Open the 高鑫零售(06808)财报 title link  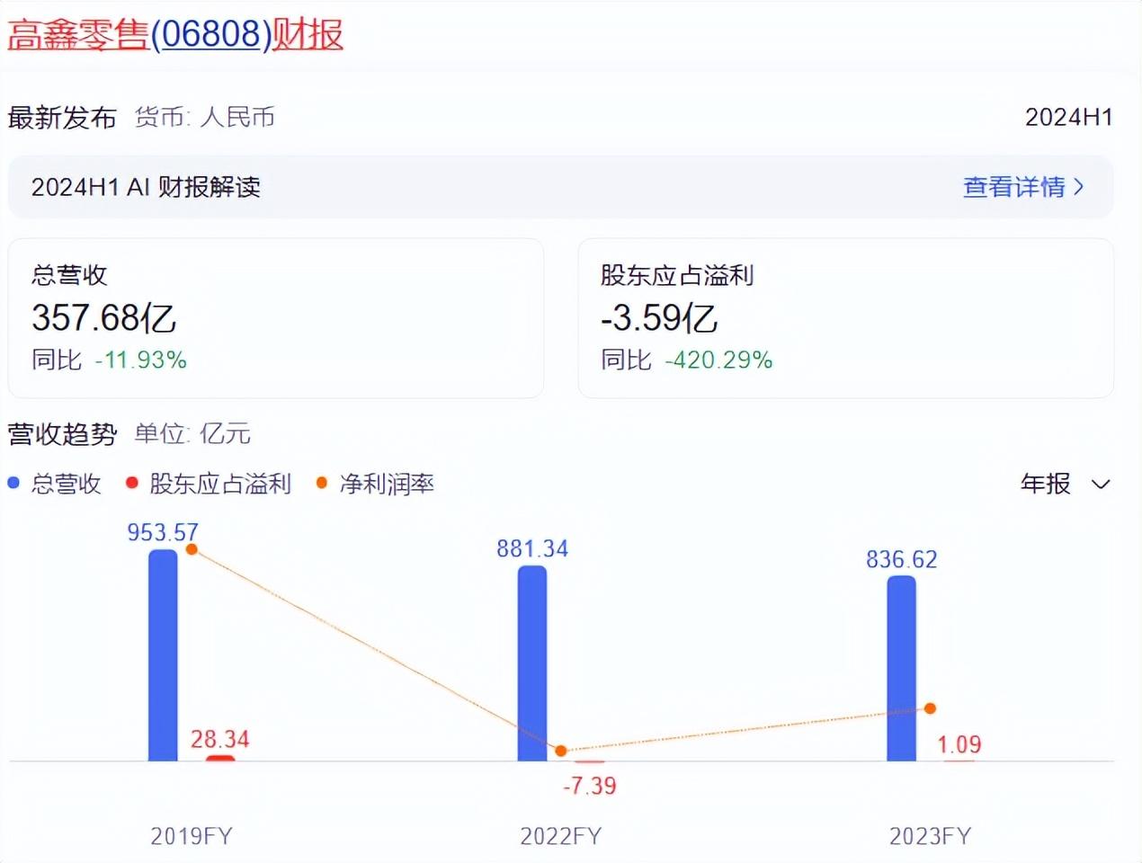click(175, 34)
